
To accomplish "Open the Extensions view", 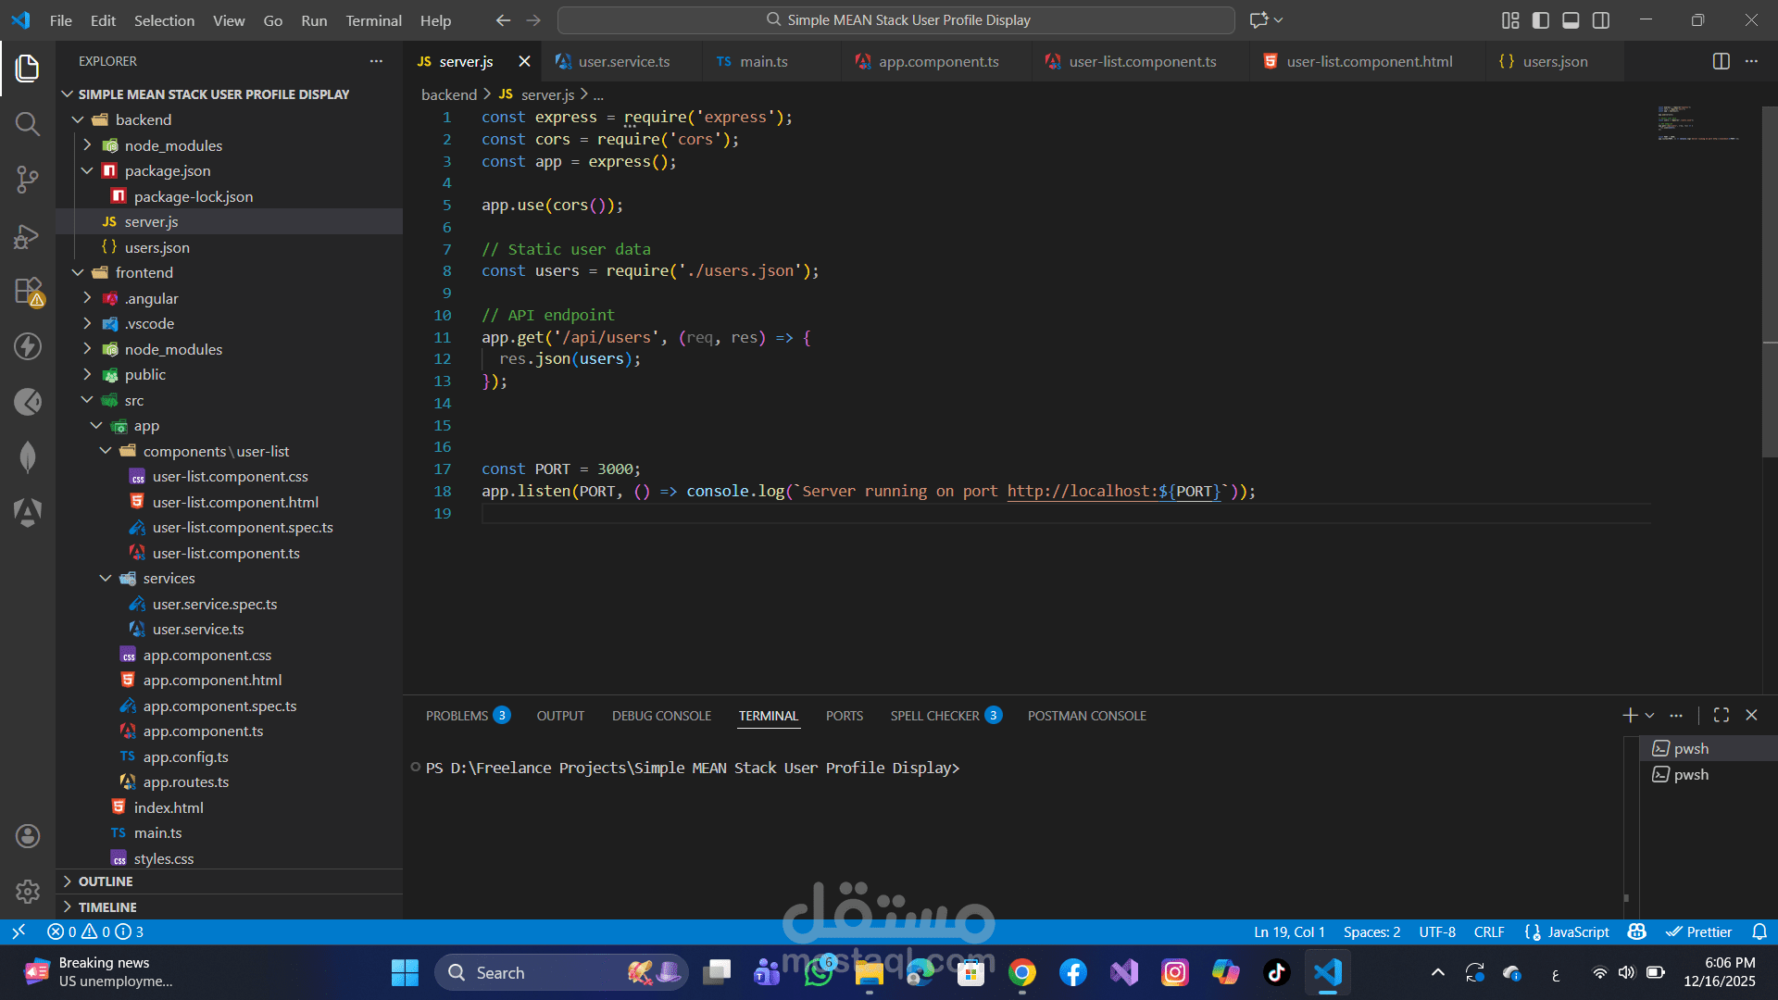I will click(27, 291).
